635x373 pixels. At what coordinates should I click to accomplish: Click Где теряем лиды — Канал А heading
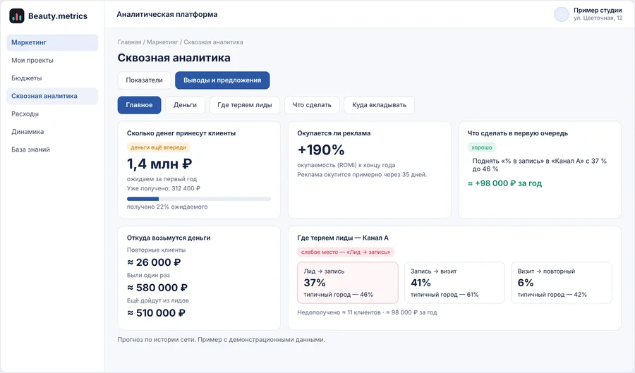[x=343, y=238]
